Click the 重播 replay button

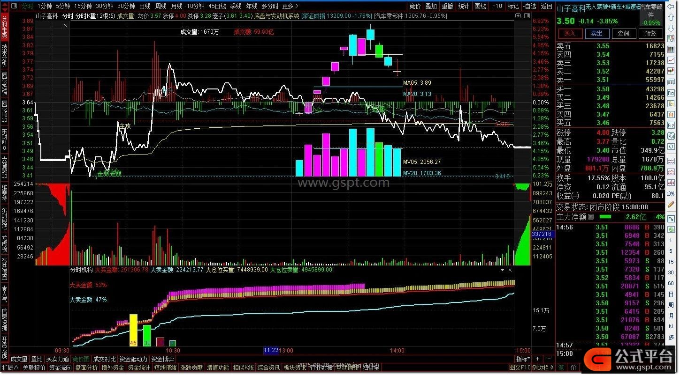[447, 6]
